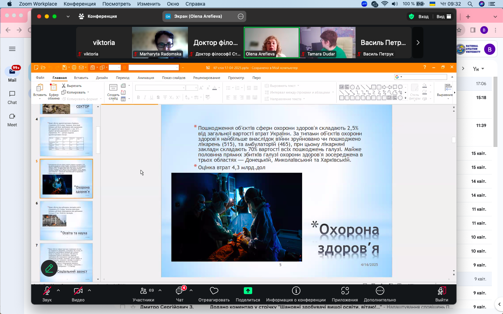503x314 pixels.
Task: Open PowerPoint help question mark
Action: pyautogui.click(x=425, y=67)
